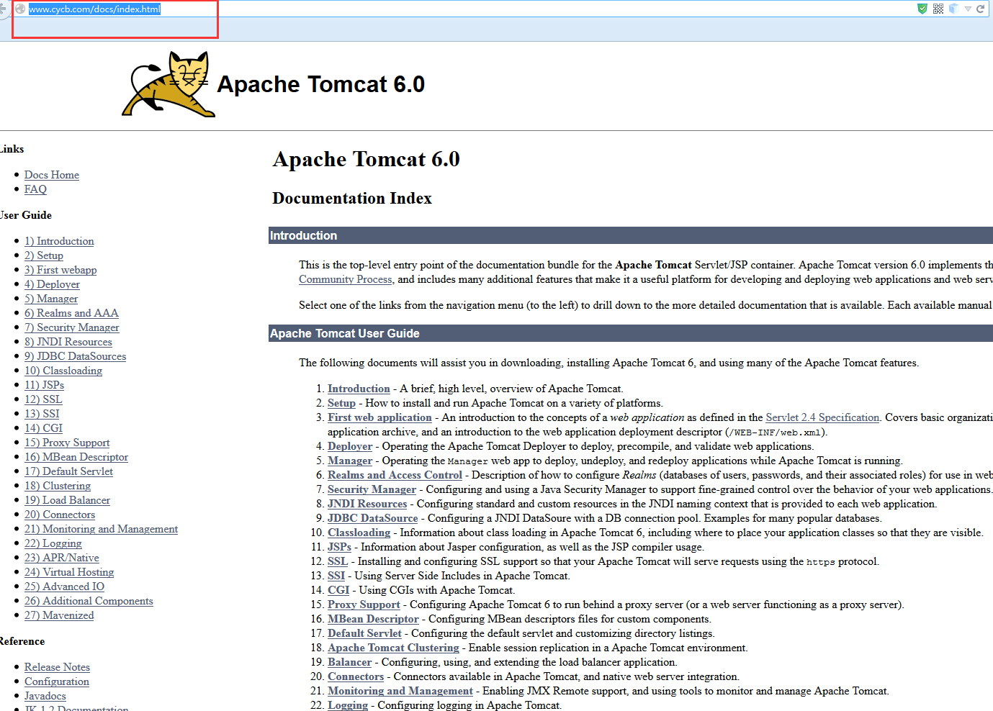Viewport: 993px width, 711px height.
Task: Click the Introduction section header bar
Action: click(x=631, y=235)
